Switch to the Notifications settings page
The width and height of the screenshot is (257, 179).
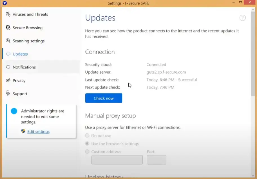point(24,67)
